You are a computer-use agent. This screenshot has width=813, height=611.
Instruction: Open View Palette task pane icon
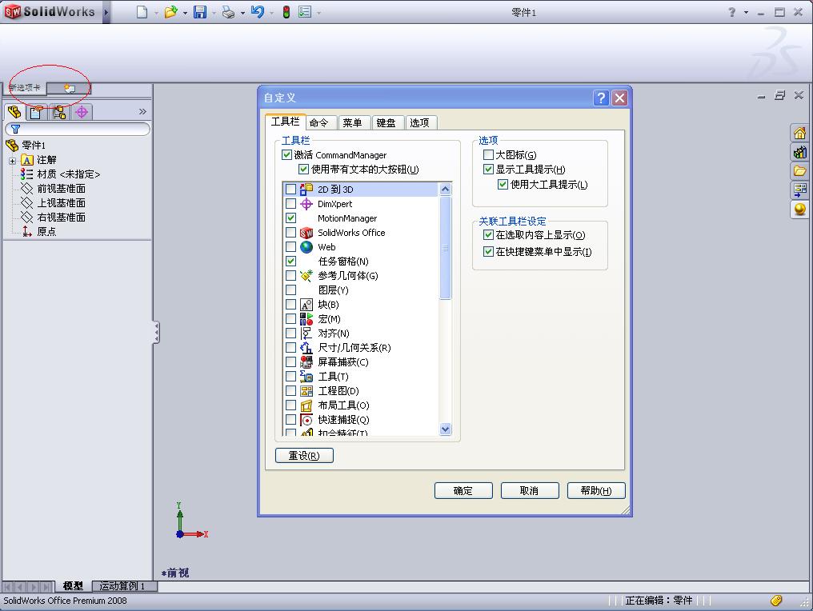coord(799,190)
